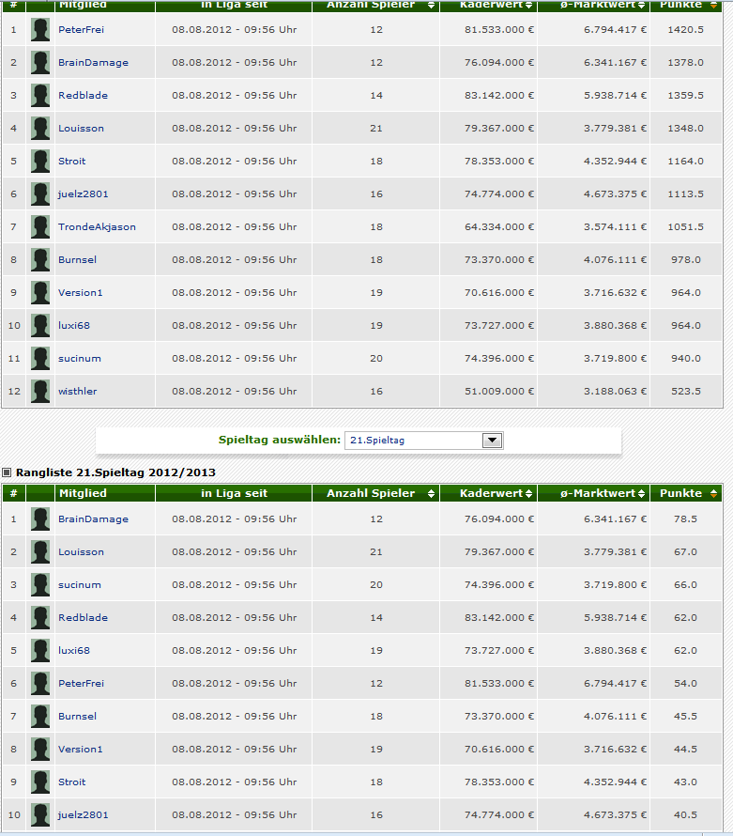Open TrondeAkjason's member profile link
The image size is (733, 836).
pos(97,227)
